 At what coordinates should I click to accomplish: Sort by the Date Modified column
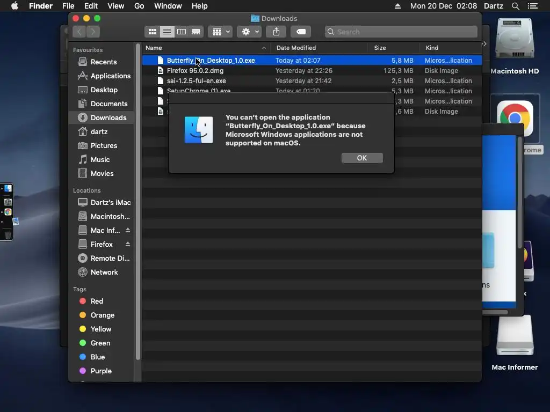[x=319, y=48]
